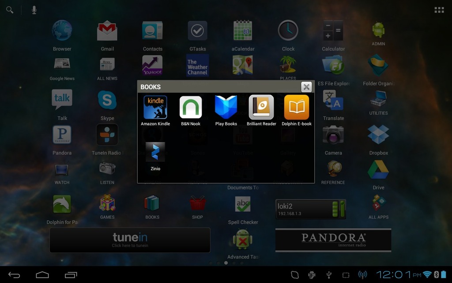Launch Spell Checker app

coord(243,204)
